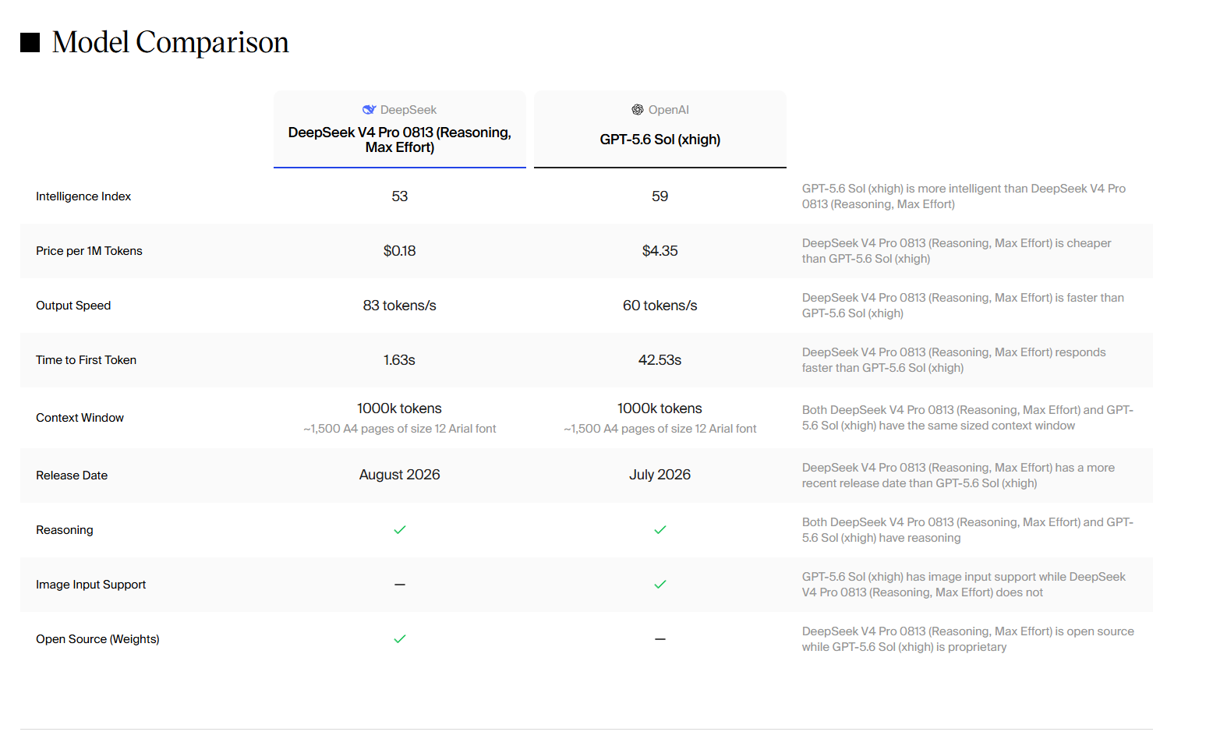Click the $4.35 price value
Viewport: 1220px width, 753px height.
click(x=660, y=251)
